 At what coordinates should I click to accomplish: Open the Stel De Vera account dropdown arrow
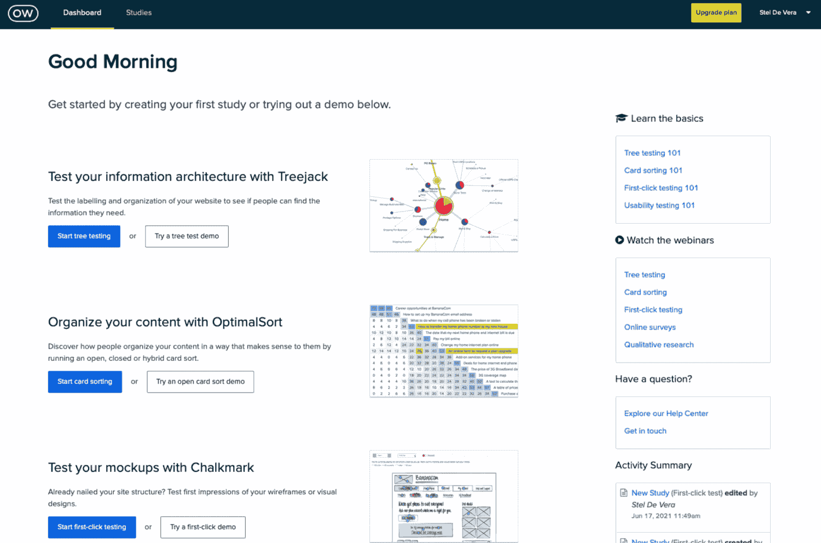tap(808, 13)
